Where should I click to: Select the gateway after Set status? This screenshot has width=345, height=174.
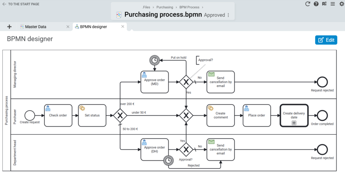tap(120, 116)
